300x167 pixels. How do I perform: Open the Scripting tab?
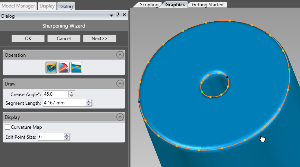click(149, 5)
